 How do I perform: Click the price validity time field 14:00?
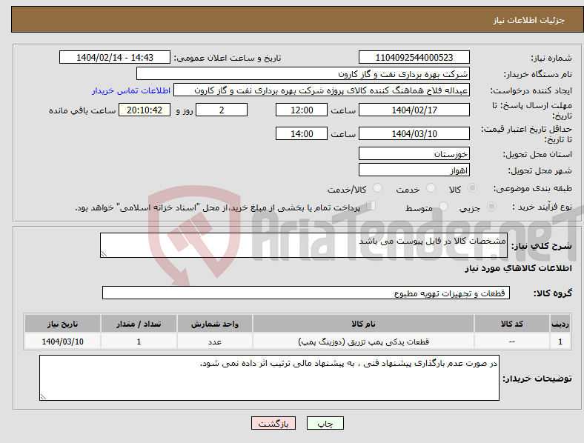click(x=302, y=133)
